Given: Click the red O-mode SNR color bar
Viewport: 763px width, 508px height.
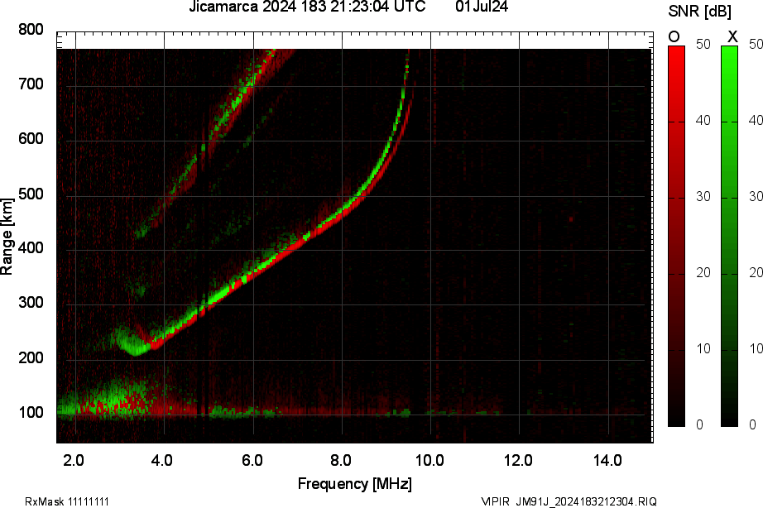Looking at the screenshot, I should [676, 236].
